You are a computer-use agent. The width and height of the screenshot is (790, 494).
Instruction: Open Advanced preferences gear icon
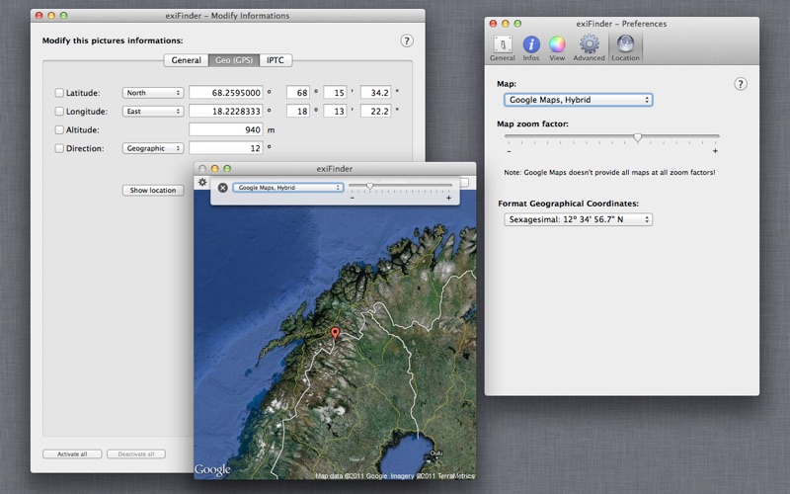pos(589,48)
